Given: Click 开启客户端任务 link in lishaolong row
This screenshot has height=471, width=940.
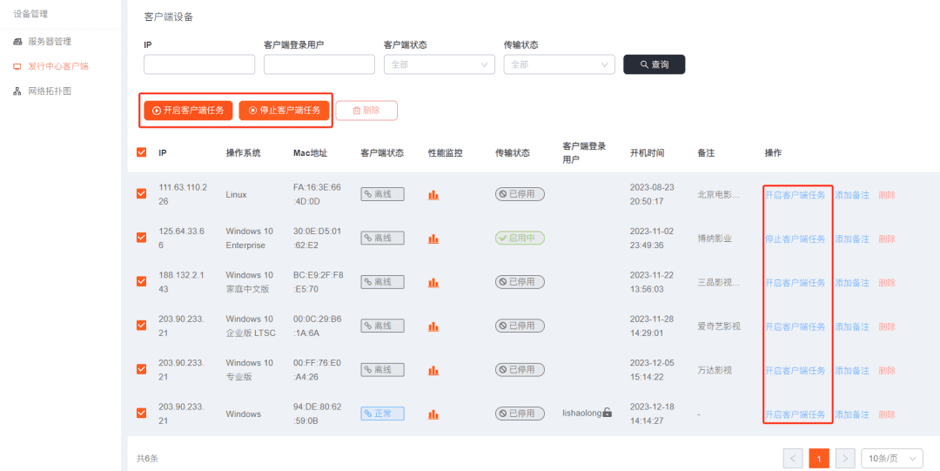Looking at the screenshot, I should pyautogui.click(x=795, y=414).
